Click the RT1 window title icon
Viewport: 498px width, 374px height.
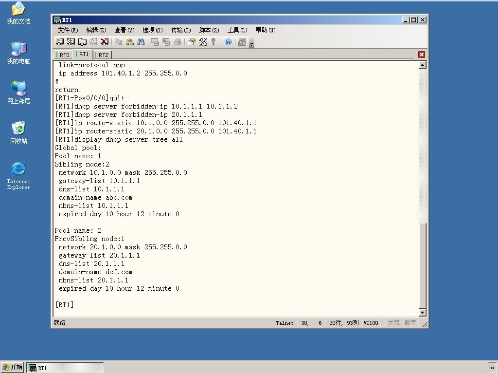57,20
